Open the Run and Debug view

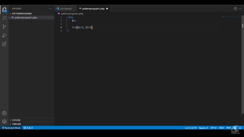pos(4,35)
